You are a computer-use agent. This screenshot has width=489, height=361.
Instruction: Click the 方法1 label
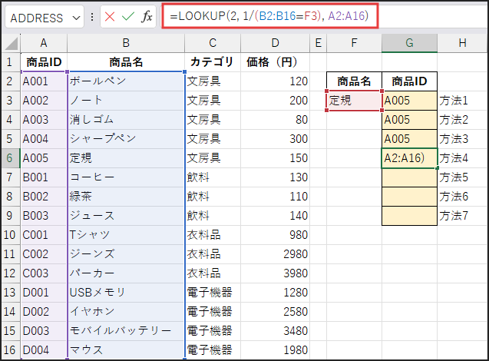pos(454,101)
